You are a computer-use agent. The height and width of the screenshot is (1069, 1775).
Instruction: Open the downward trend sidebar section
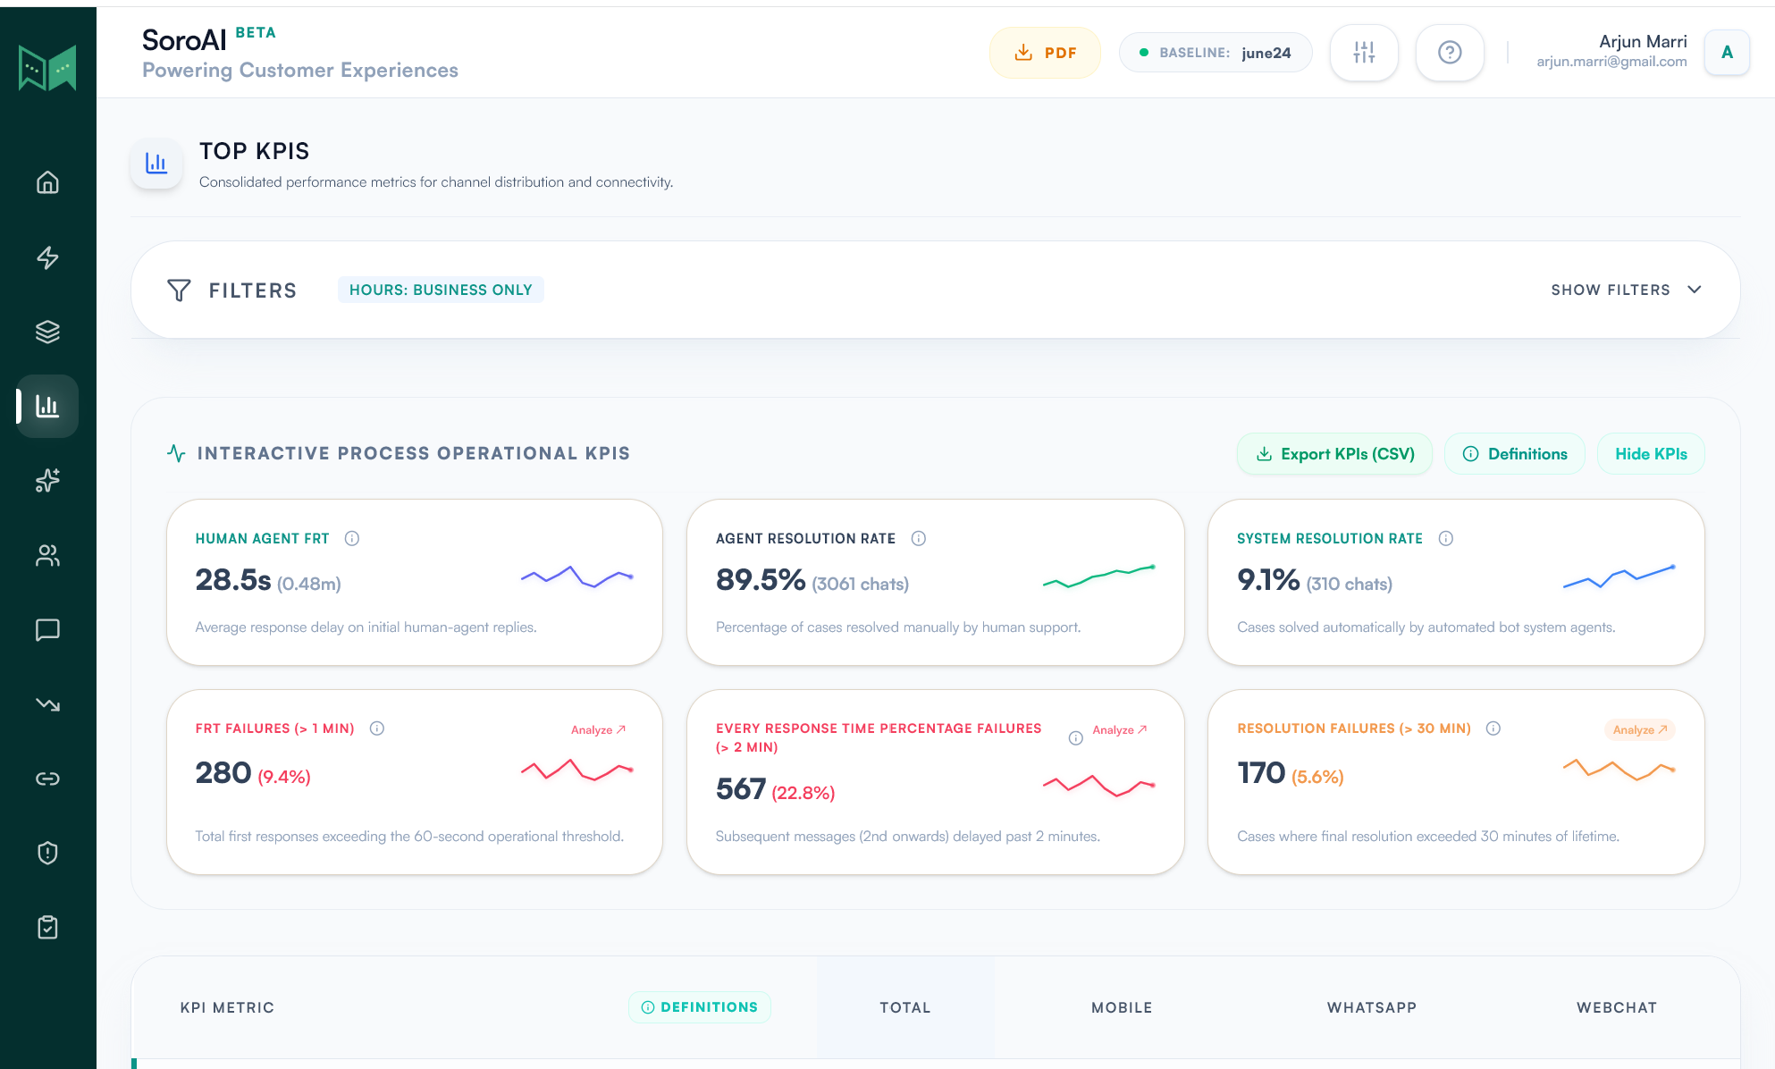[47, 704]
